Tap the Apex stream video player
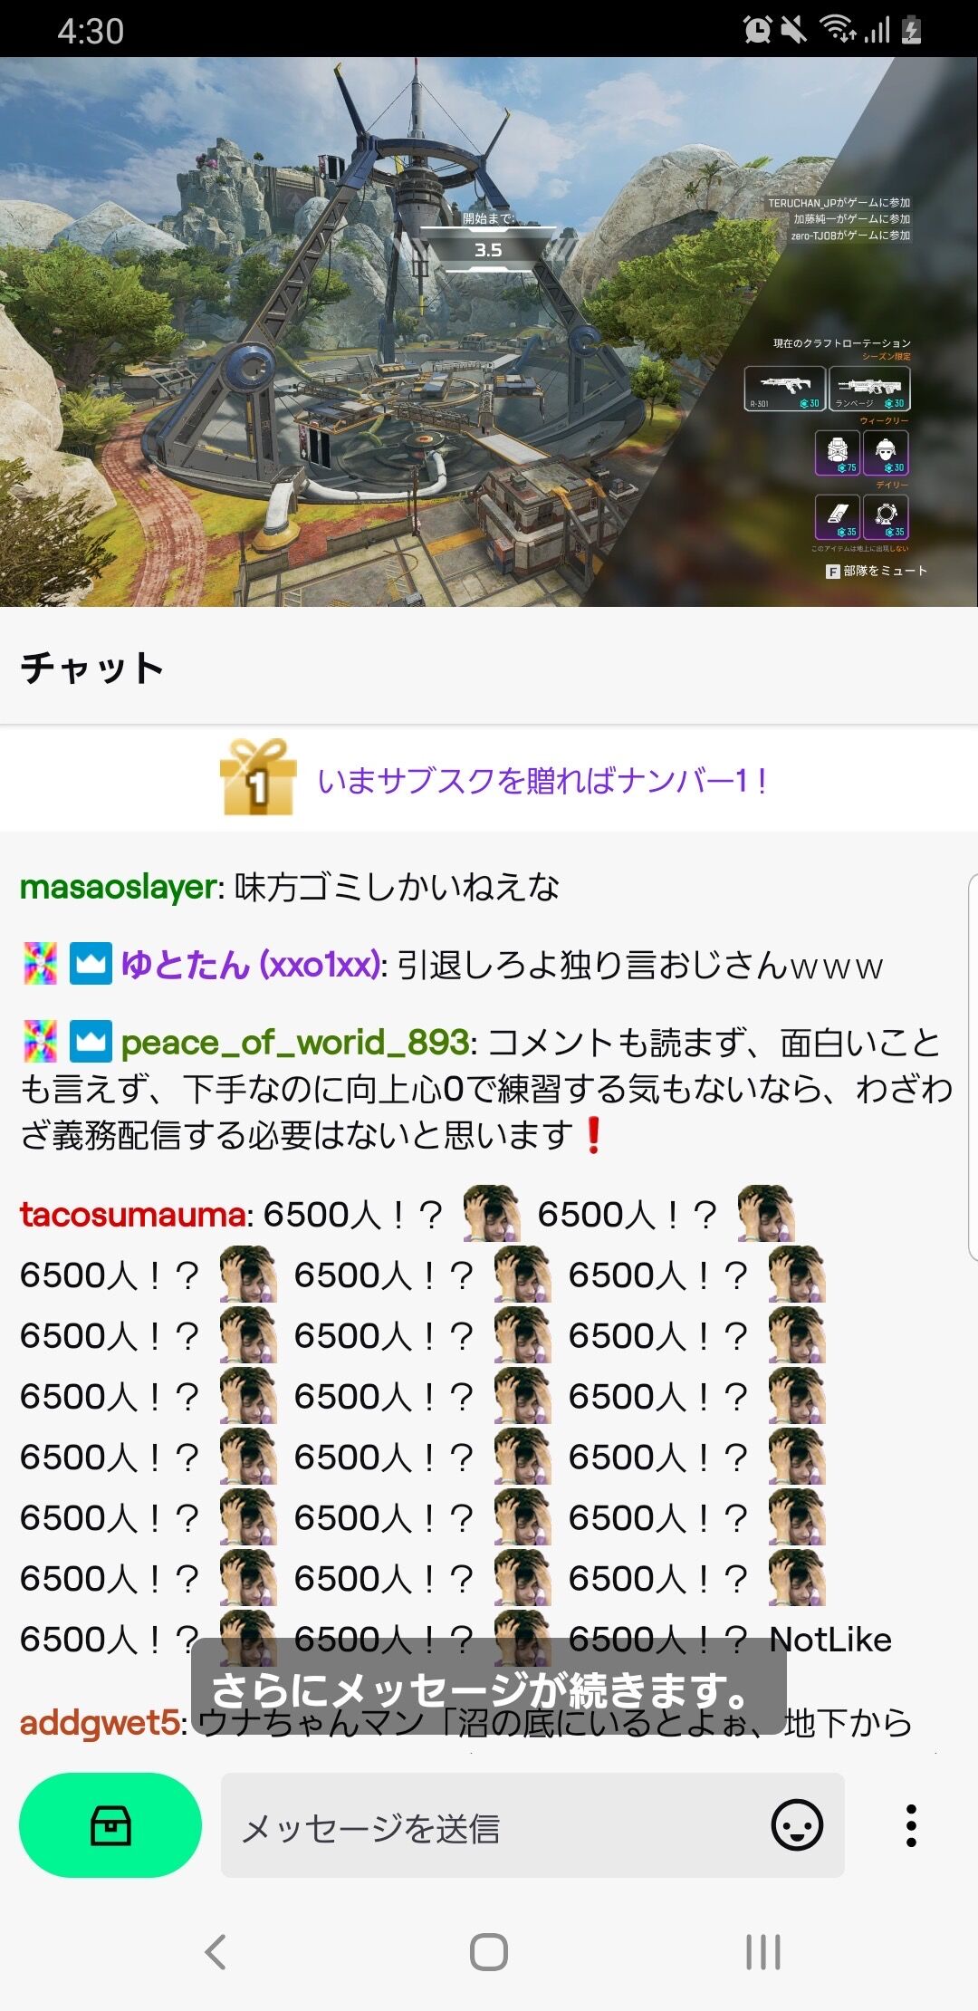 click(x=489, y=332)
